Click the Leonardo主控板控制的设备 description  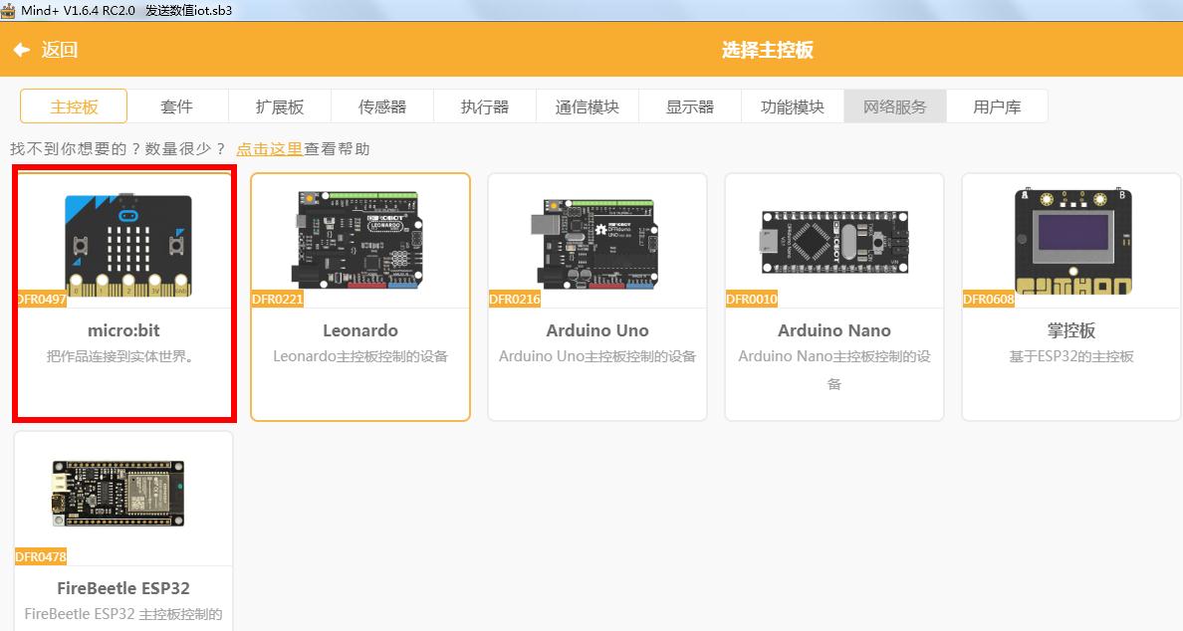[359, 356]
